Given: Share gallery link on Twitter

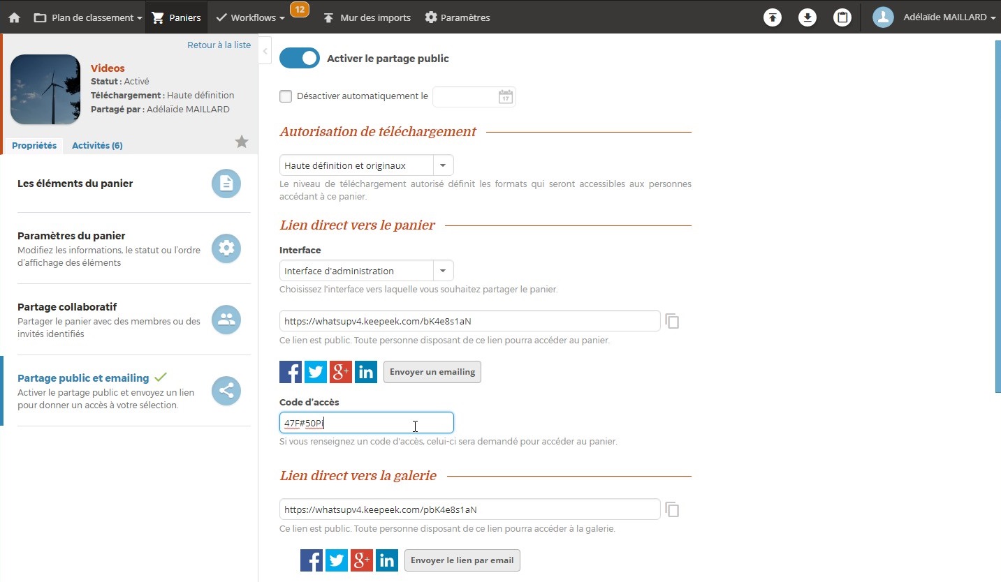Looking at the screenshot, I should tap(337, 560).
